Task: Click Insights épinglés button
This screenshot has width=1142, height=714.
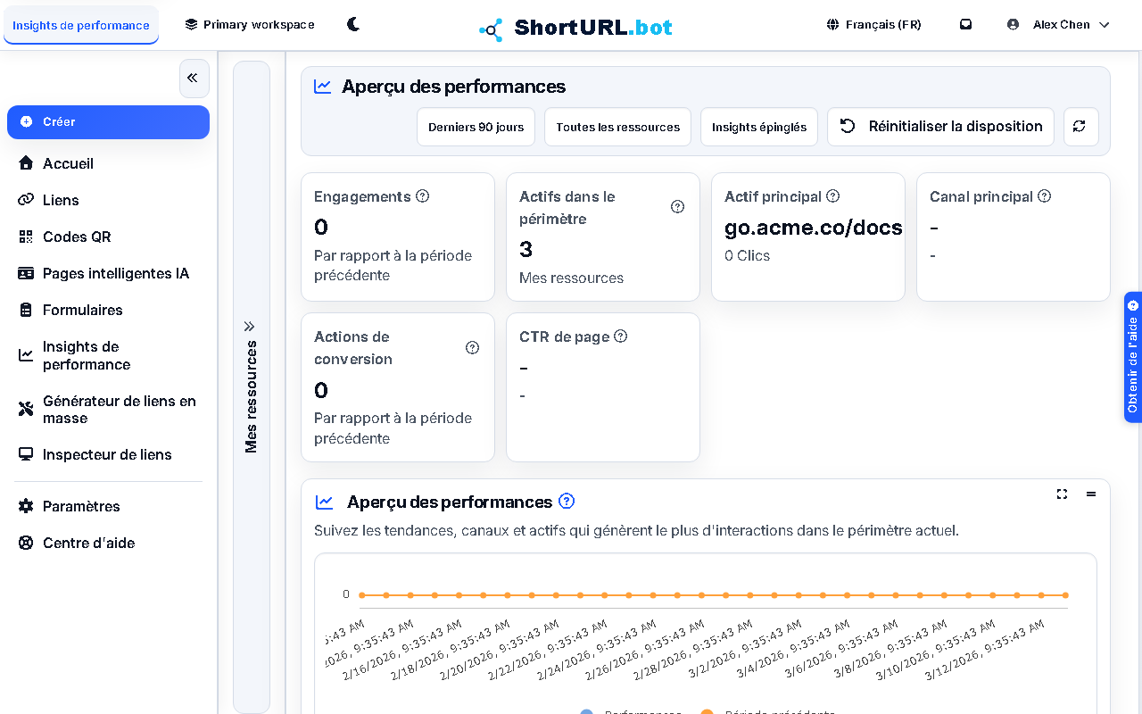Action: pyautogui.click(x=759, y=127)
